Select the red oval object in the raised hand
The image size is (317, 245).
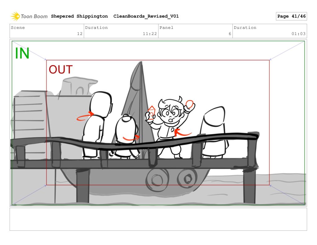190,104
